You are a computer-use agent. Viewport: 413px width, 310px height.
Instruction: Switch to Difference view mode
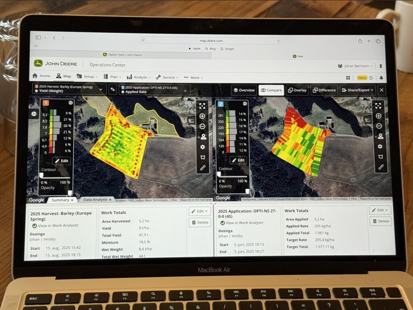click(x=324, y=90)
